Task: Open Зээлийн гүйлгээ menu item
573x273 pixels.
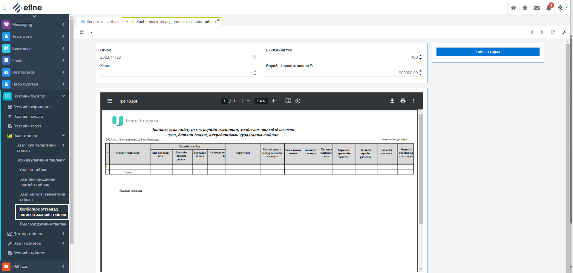Action: coord(29,253)
